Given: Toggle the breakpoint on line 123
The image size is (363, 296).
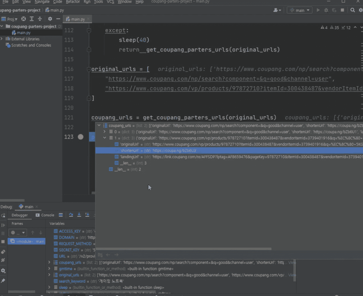Looking at the screenshot, I should pyautogui.click(x=81, y=137).
